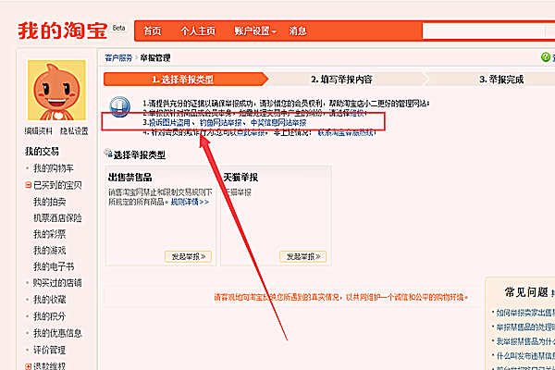
Task: Click the blue info notice icon
Action: click(x=119, y=106)
